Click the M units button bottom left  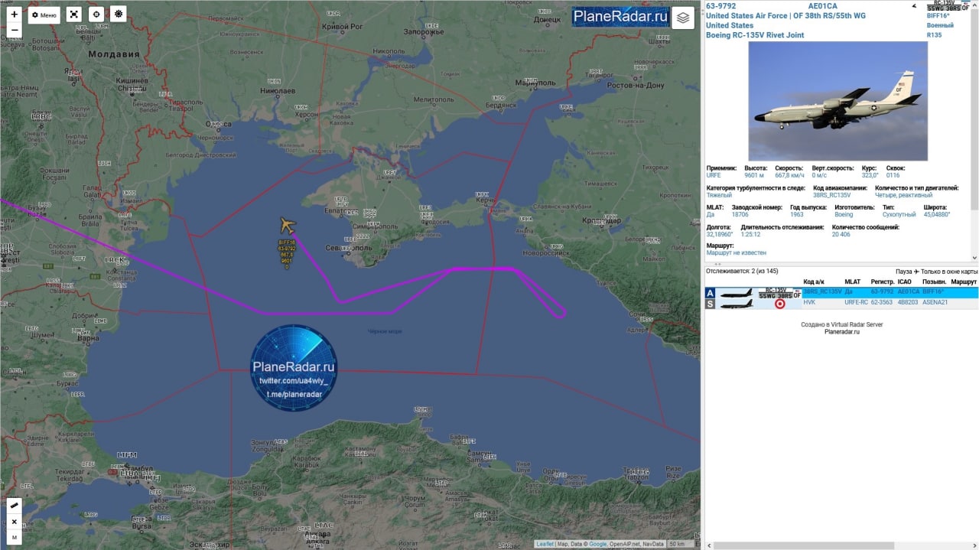pos(15,538)
